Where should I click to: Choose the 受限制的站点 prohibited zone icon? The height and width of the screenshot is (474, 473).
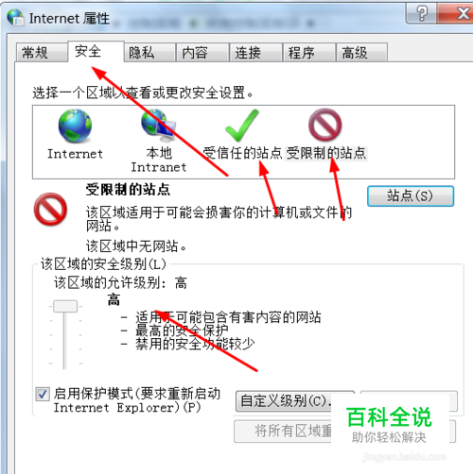[325, 125]
